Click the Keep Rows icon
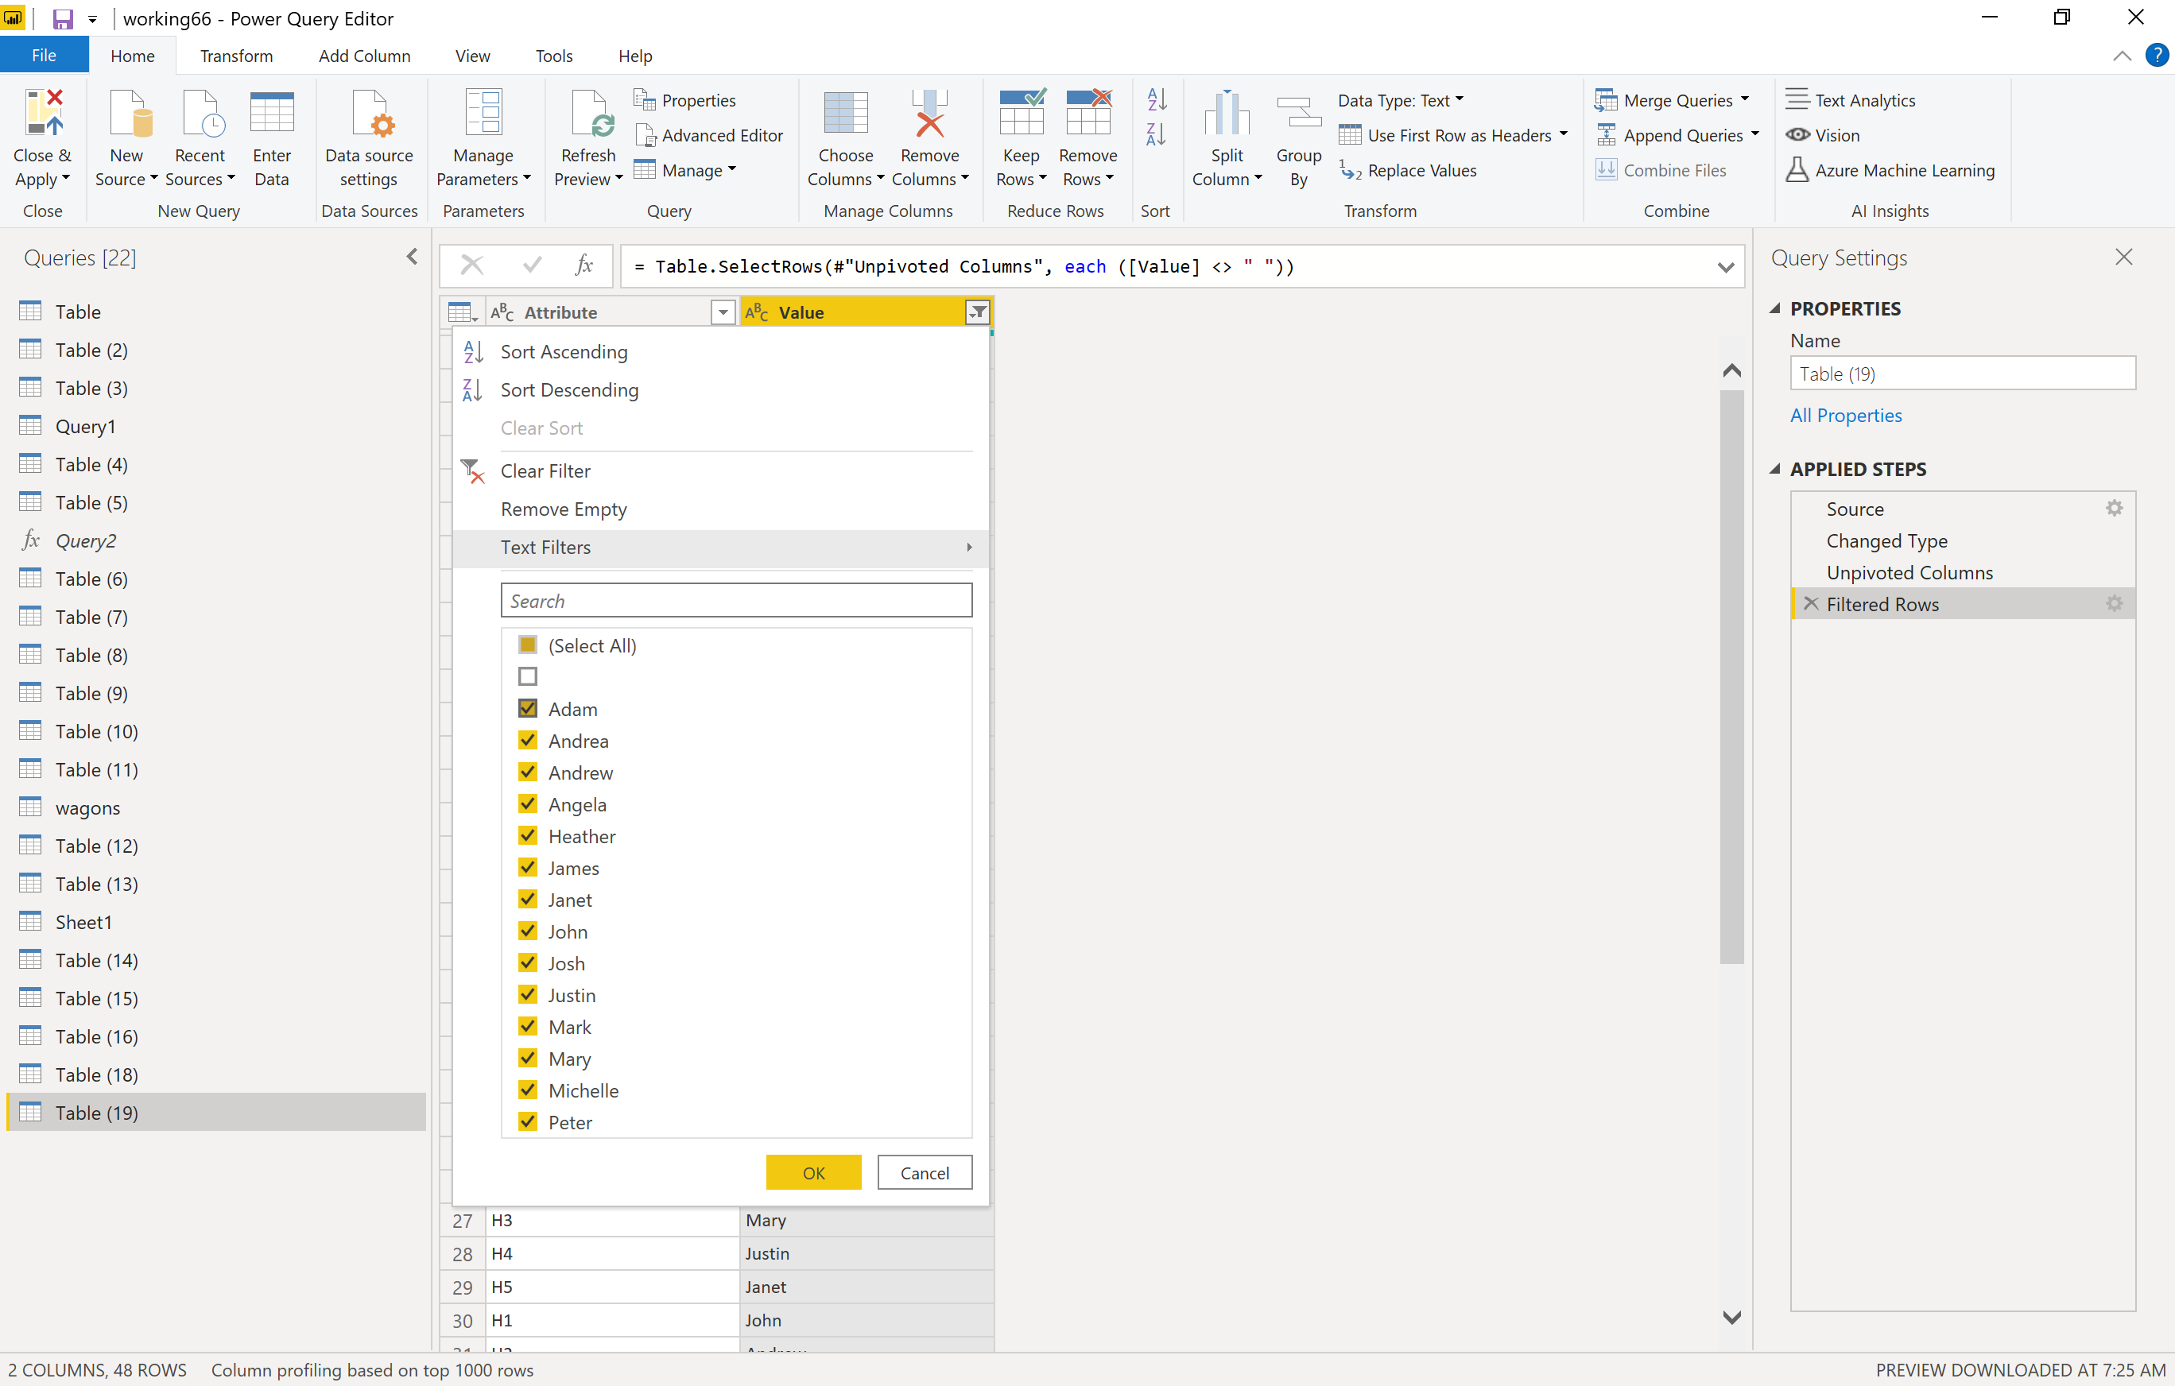This screenshot has height=1386, width=2175. click(x=1022, y=113)
